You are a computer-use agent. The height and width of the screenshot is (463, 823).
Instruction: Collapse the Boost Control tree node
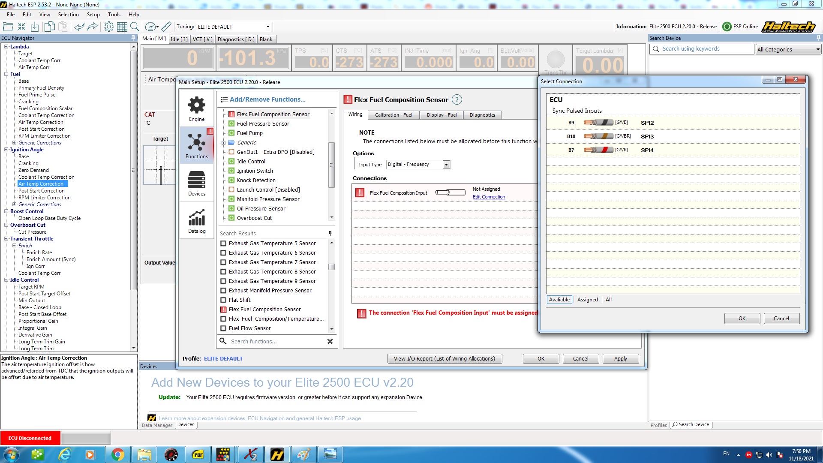click(x=6, y=211)
